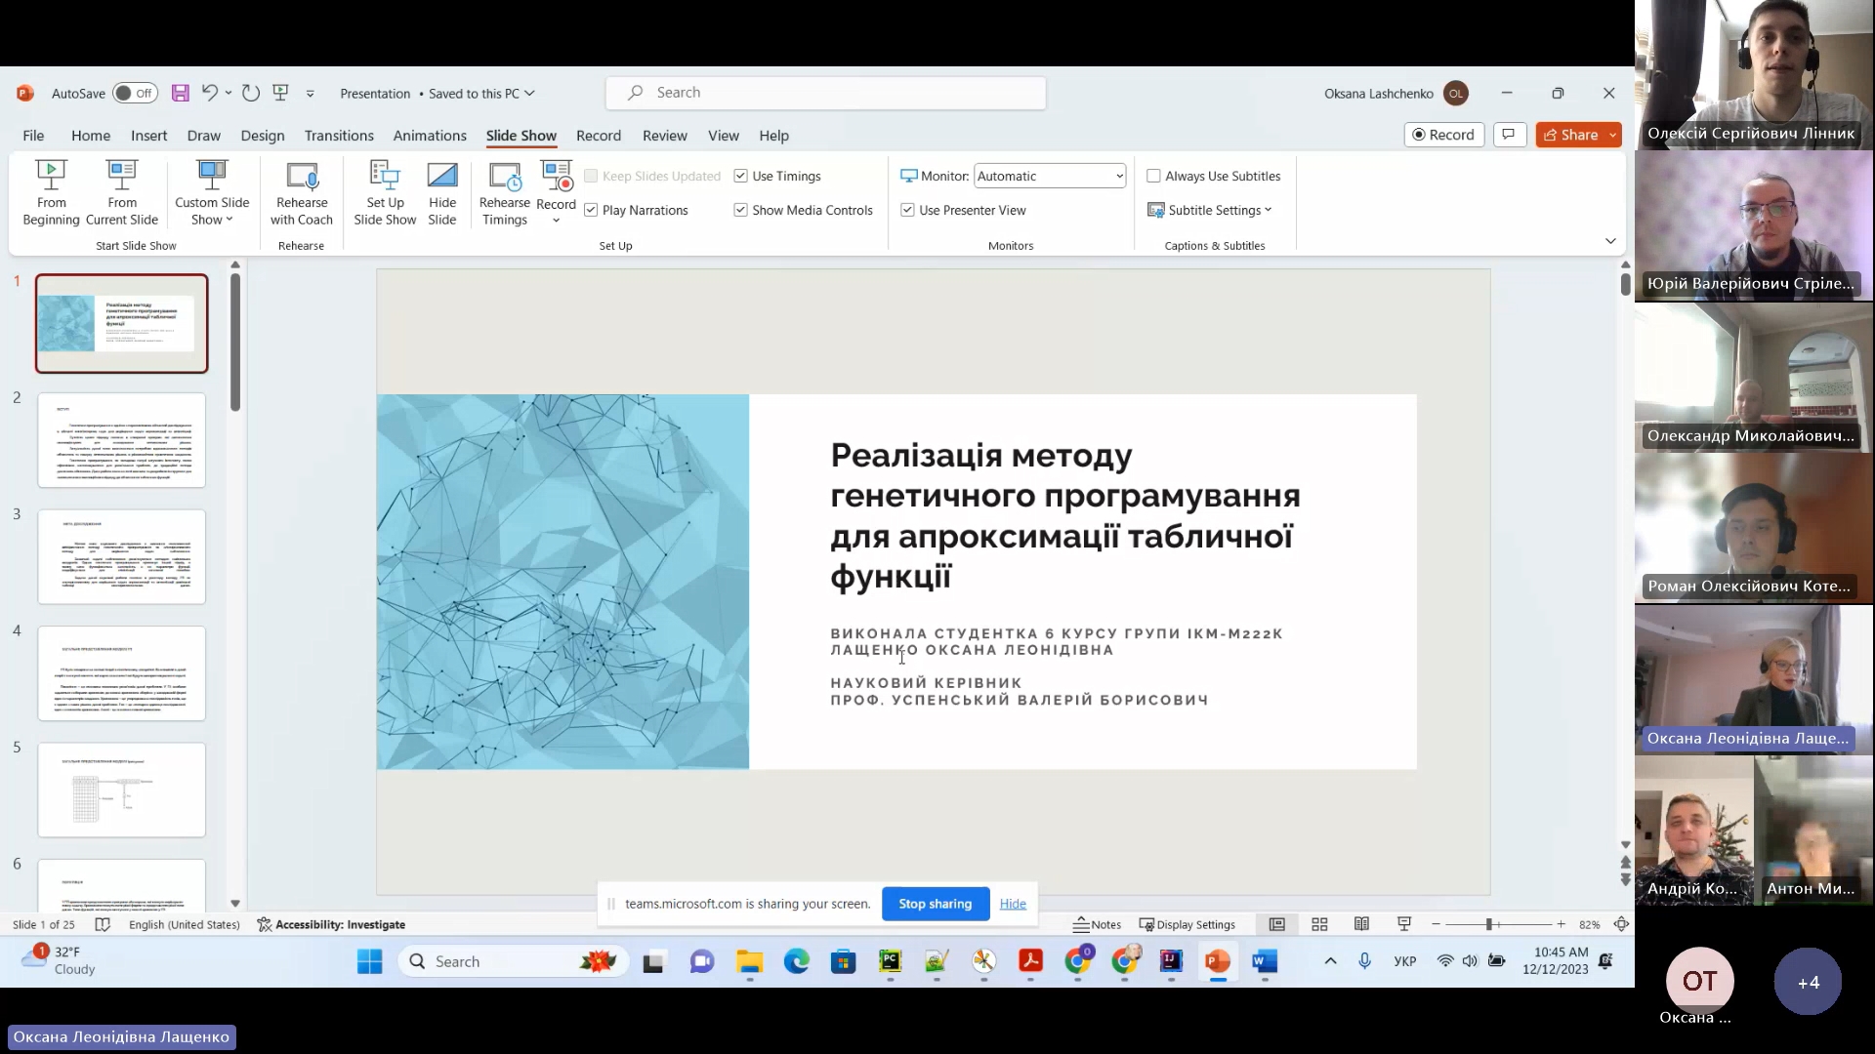
Task: Open Reading View from status bar
Action: [x=1361, y=924]
